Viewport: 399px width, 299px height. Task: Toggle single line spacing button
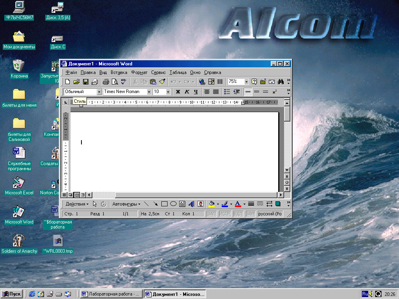[x=248, y=91]
